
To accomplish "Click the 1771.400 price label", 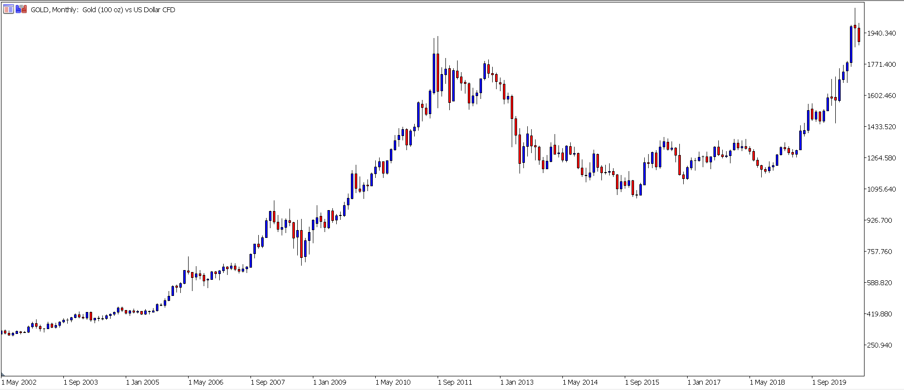I will (x=881, y=64).
